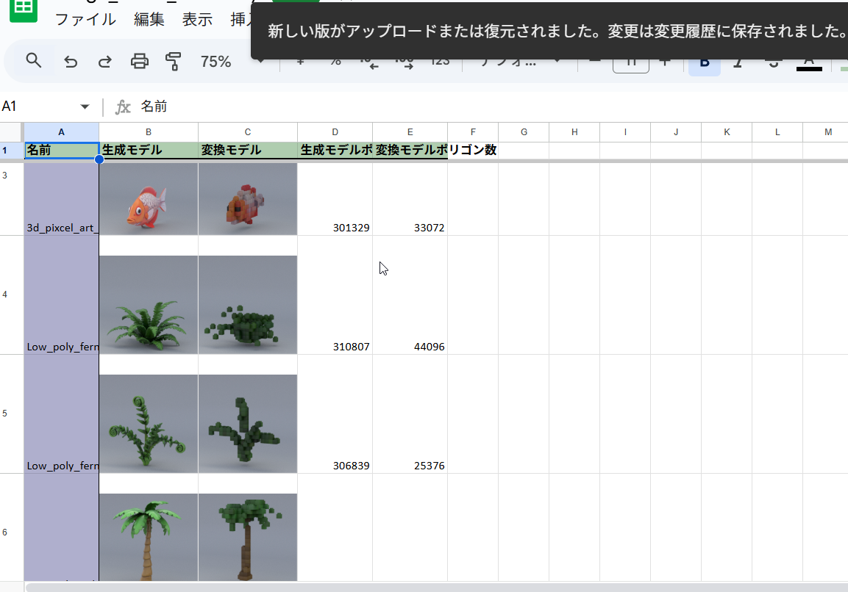Select the 名前 header cell
The width and height of the screenshot is (848, 592).
click(61, 150)
